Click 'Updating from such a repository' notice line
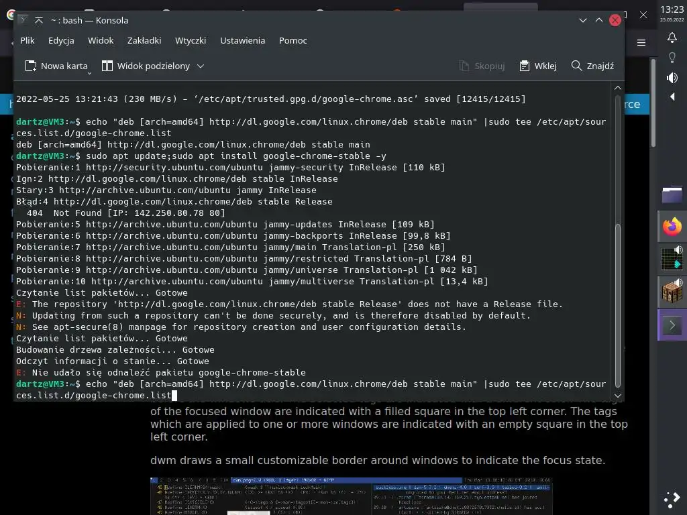This screenshot has width=687, height=515. pos(274,315)
